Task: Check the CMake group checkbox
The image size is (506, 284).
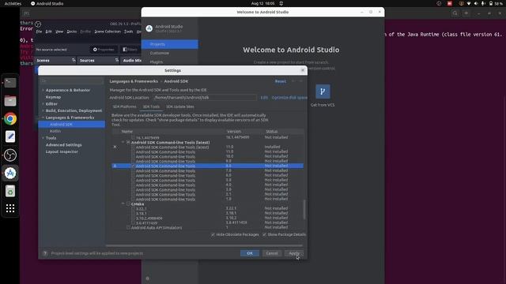Action: click(x=128, y=204)
